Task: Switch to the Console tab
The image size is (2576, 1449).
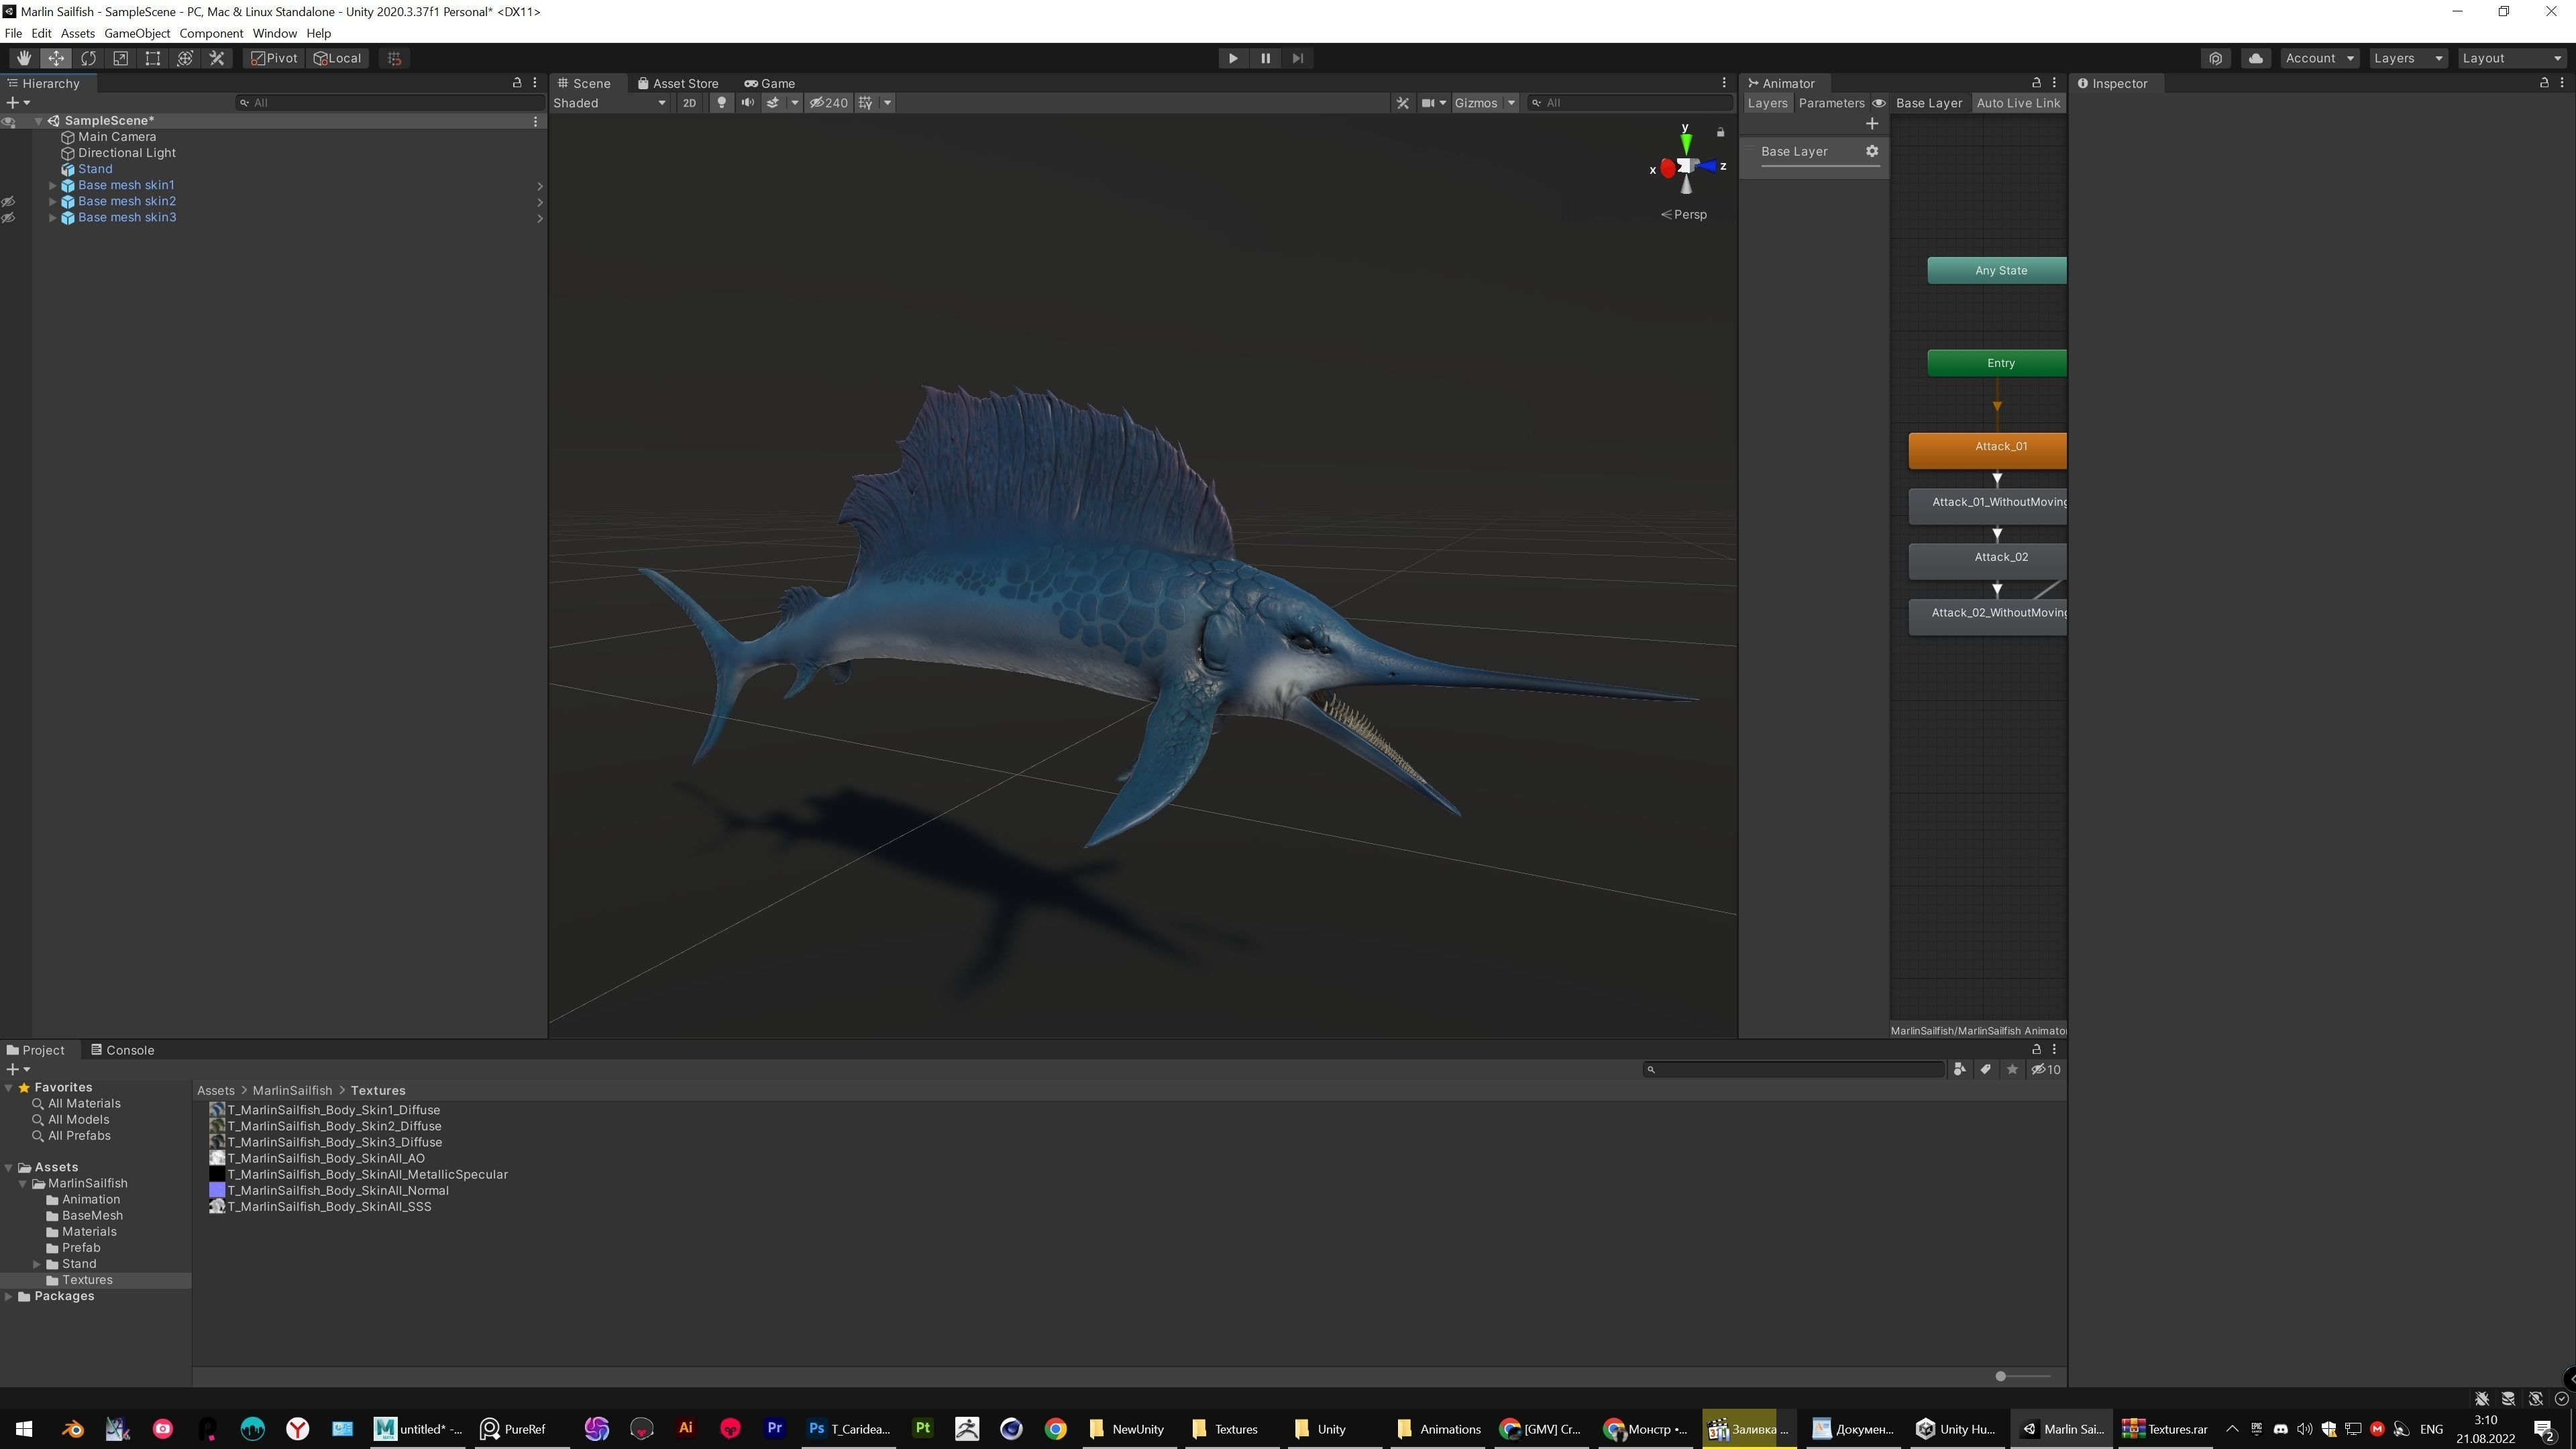Action: click(x=122, y=1050)
